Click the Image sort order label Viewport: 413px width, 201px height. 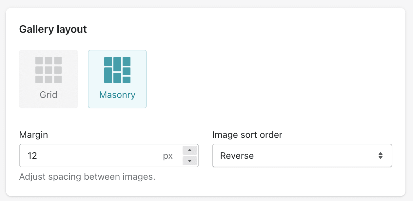pos(247,135)
